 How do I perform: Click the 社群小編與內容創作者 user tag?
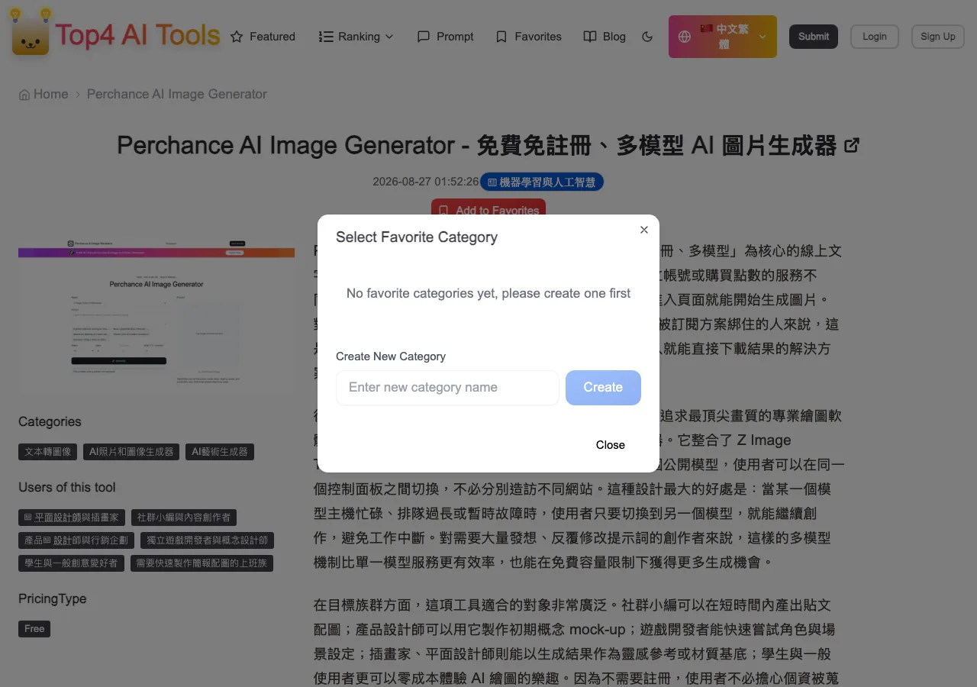tap(184, 518)
